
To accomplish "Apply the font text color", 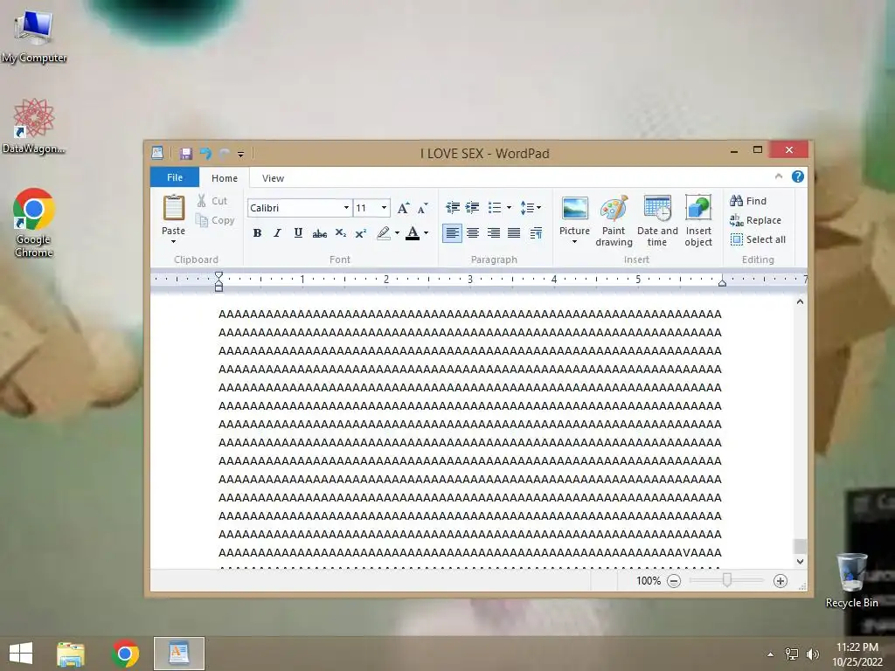I will 413,232.
